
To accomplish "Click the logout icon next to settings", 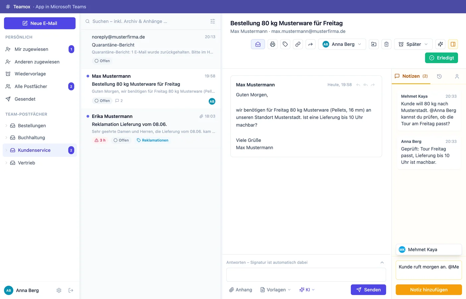I will [x=71, y=290].
